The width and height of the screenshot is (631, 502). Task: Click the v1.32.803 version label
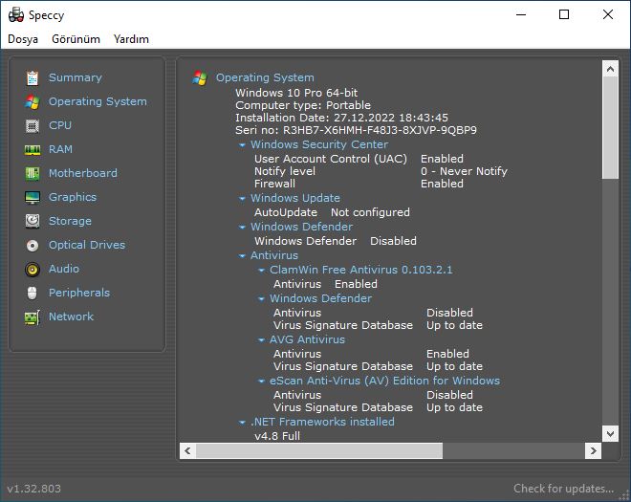(x=33, y=489)
